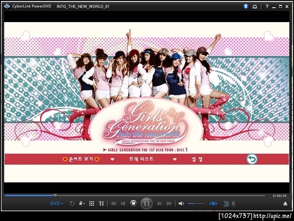Image resolution: width=294 pixels, height=221 pixels.
Task: Pause the video
Action: [x=147, y=203]
